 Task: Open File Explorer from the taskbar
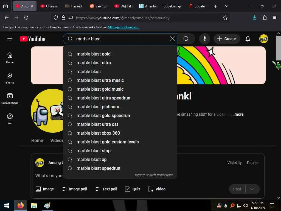click(x=34, y=206)
